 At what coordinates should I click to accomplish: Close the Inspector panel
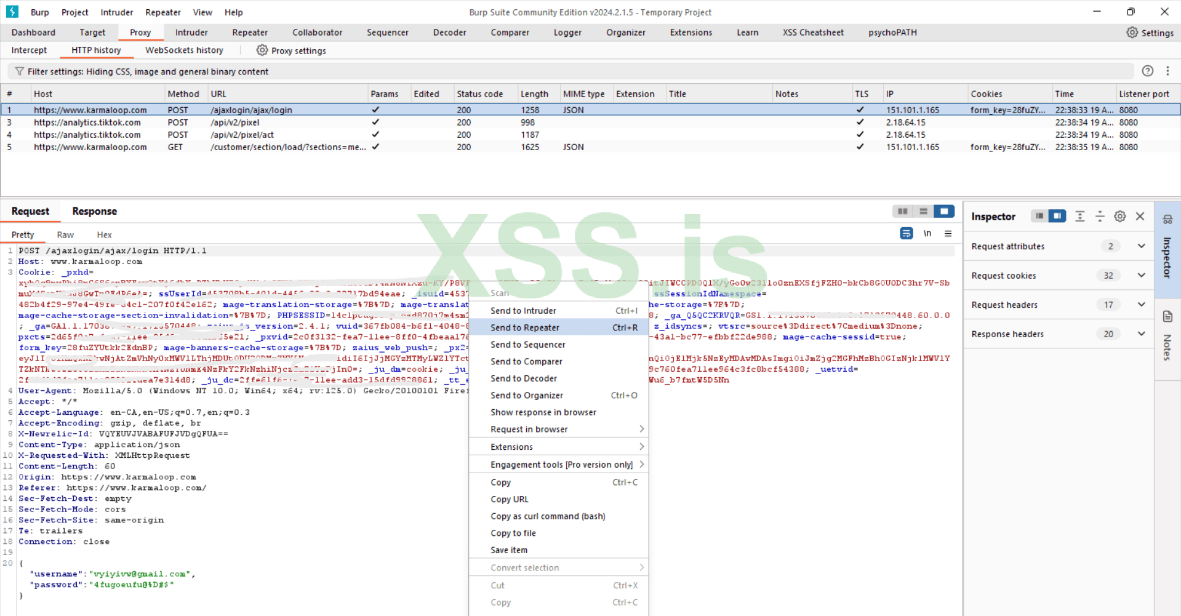1140,217
